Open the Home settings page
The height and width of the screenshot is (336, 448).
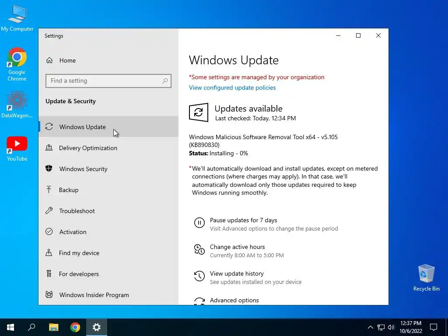pyautogui.click(x=108, y=60)
